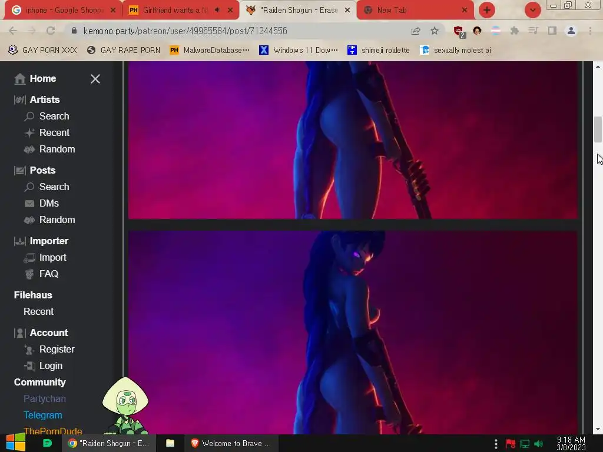Image resolution: width=603 pixels, height=452 pixels.
Task: Open the Windows 11 Dow… bookmark
Action: click(x=299, y=51)
